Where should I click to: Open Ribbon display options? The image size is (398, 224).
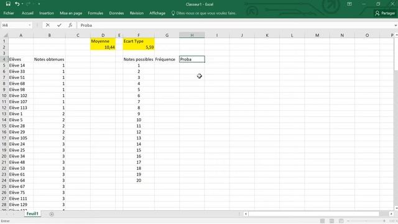tap(349, 4)
